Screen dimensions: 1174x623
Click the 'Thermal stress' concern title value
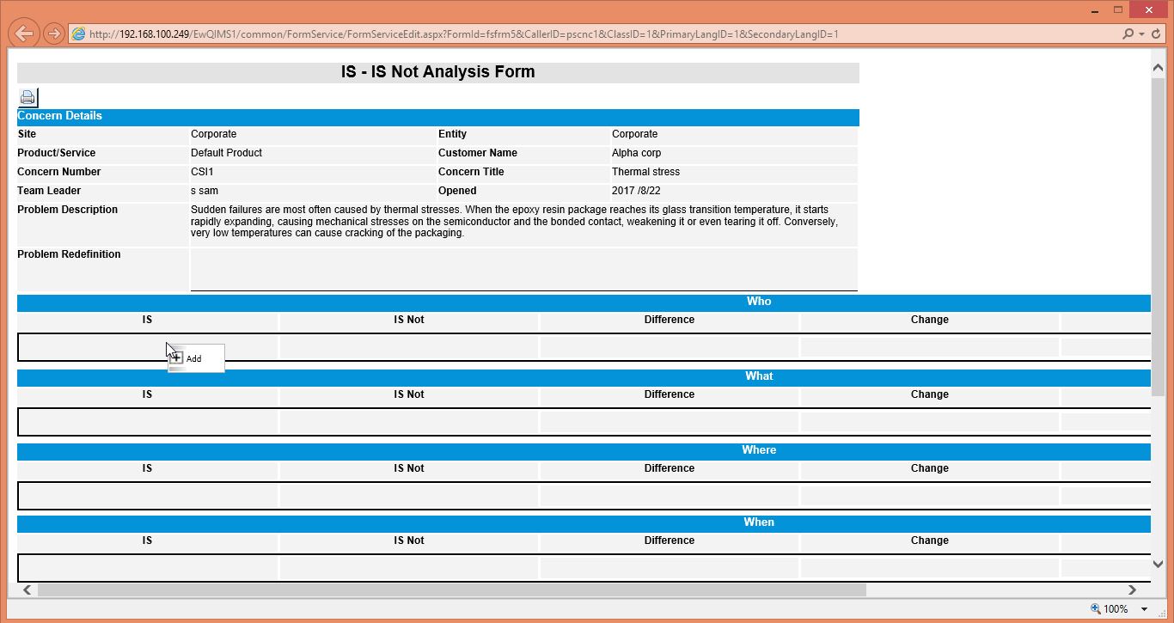(645, 172)
